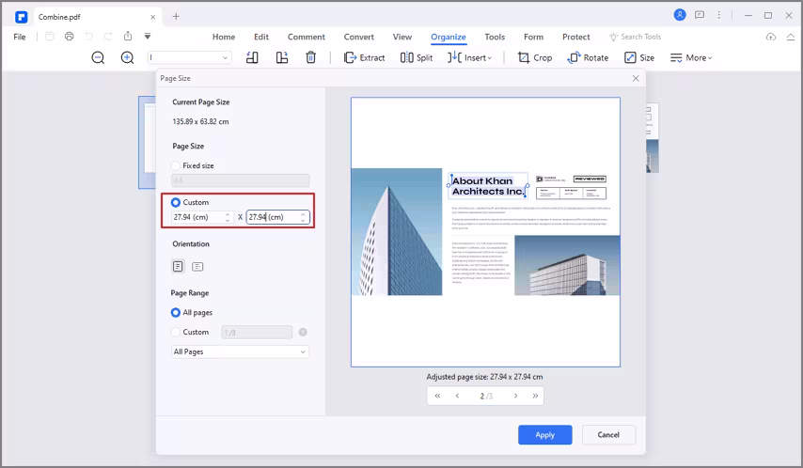Open the File menu
803x468 pixels.
point(20,37)
